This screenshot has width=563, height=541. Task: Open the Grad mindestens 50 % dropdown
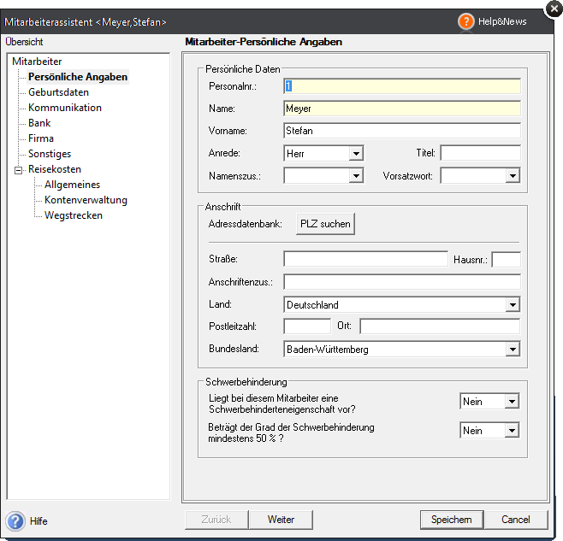click(x=512, y=430)
